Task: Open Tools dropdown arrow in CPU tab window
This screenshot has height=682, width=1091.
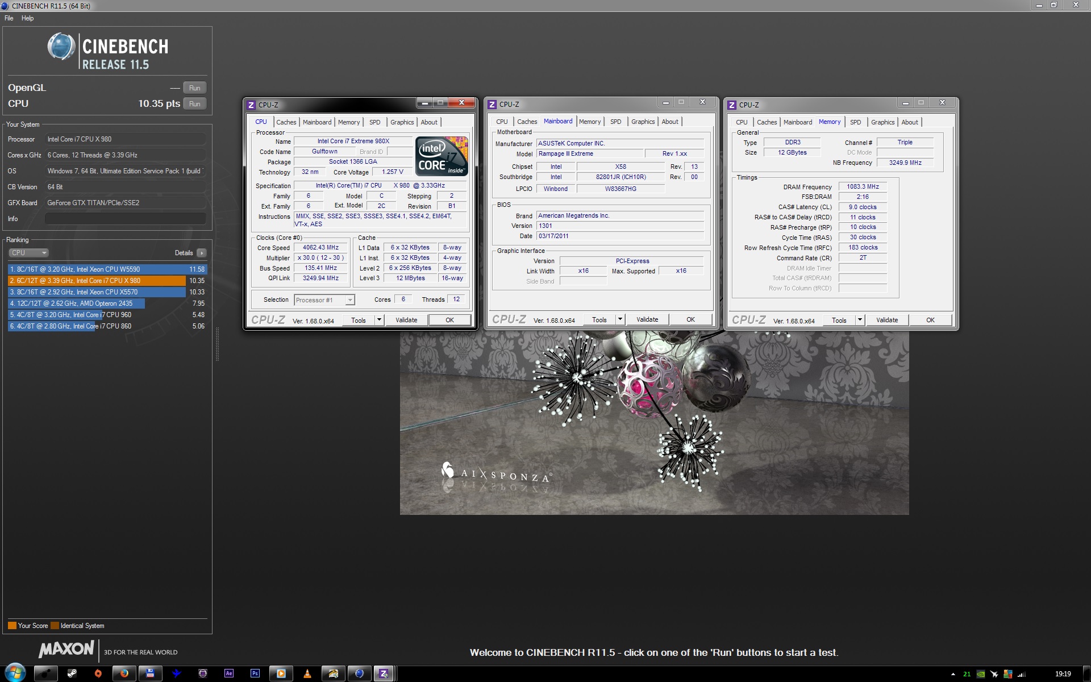Action: click(379, 320)
